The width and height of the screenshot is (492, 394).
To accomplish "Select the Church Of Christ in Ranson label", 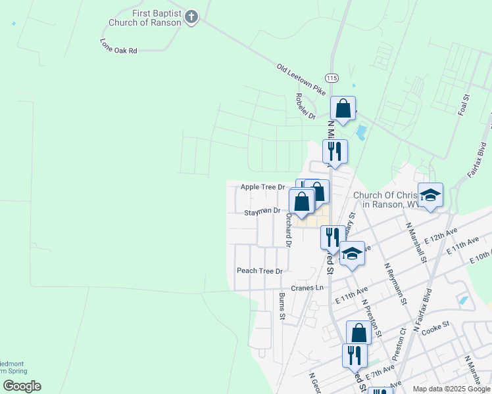I will pyautogui.click(x=386, y=199).
